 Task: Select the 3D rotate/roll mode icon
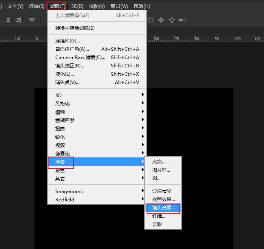151,20
